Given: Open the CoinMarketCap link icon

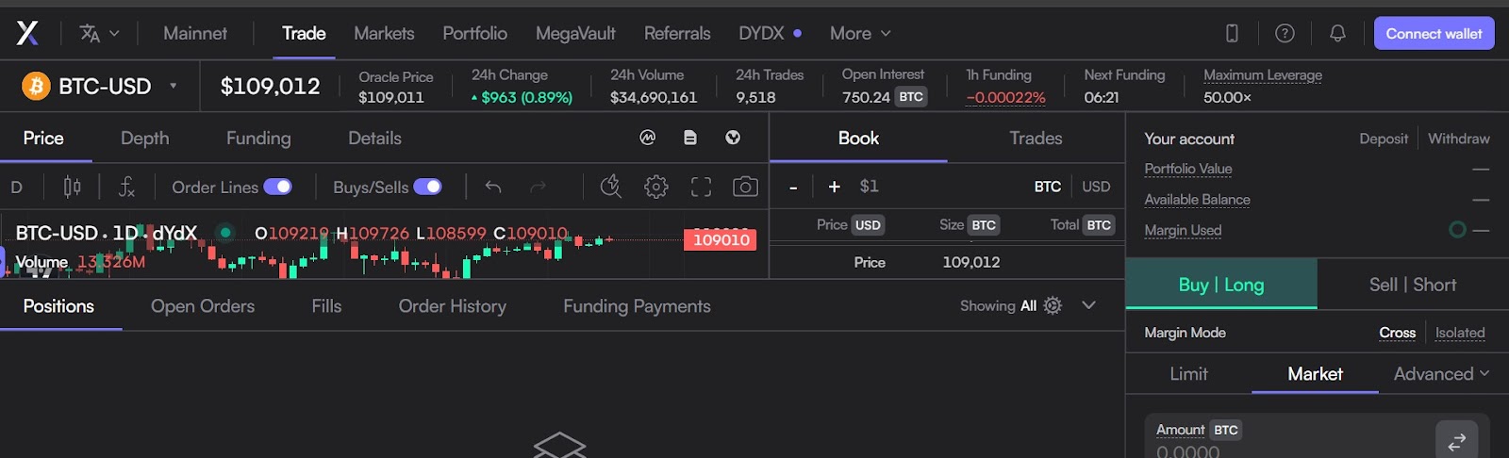Looking at the screenshot, I should [x=647, y=138].
